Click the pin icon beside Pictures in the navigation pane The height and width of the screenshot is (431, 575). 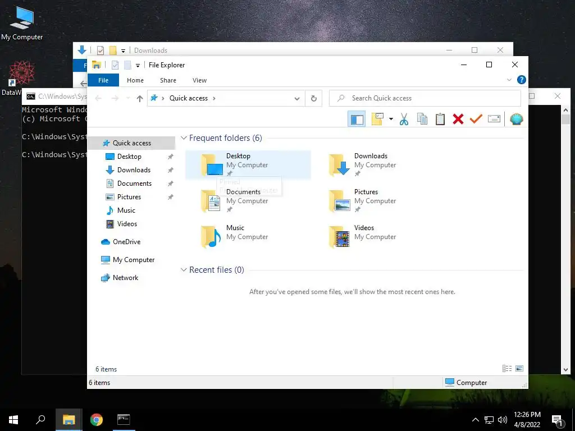pyautogui.click(x=171, y=197)
